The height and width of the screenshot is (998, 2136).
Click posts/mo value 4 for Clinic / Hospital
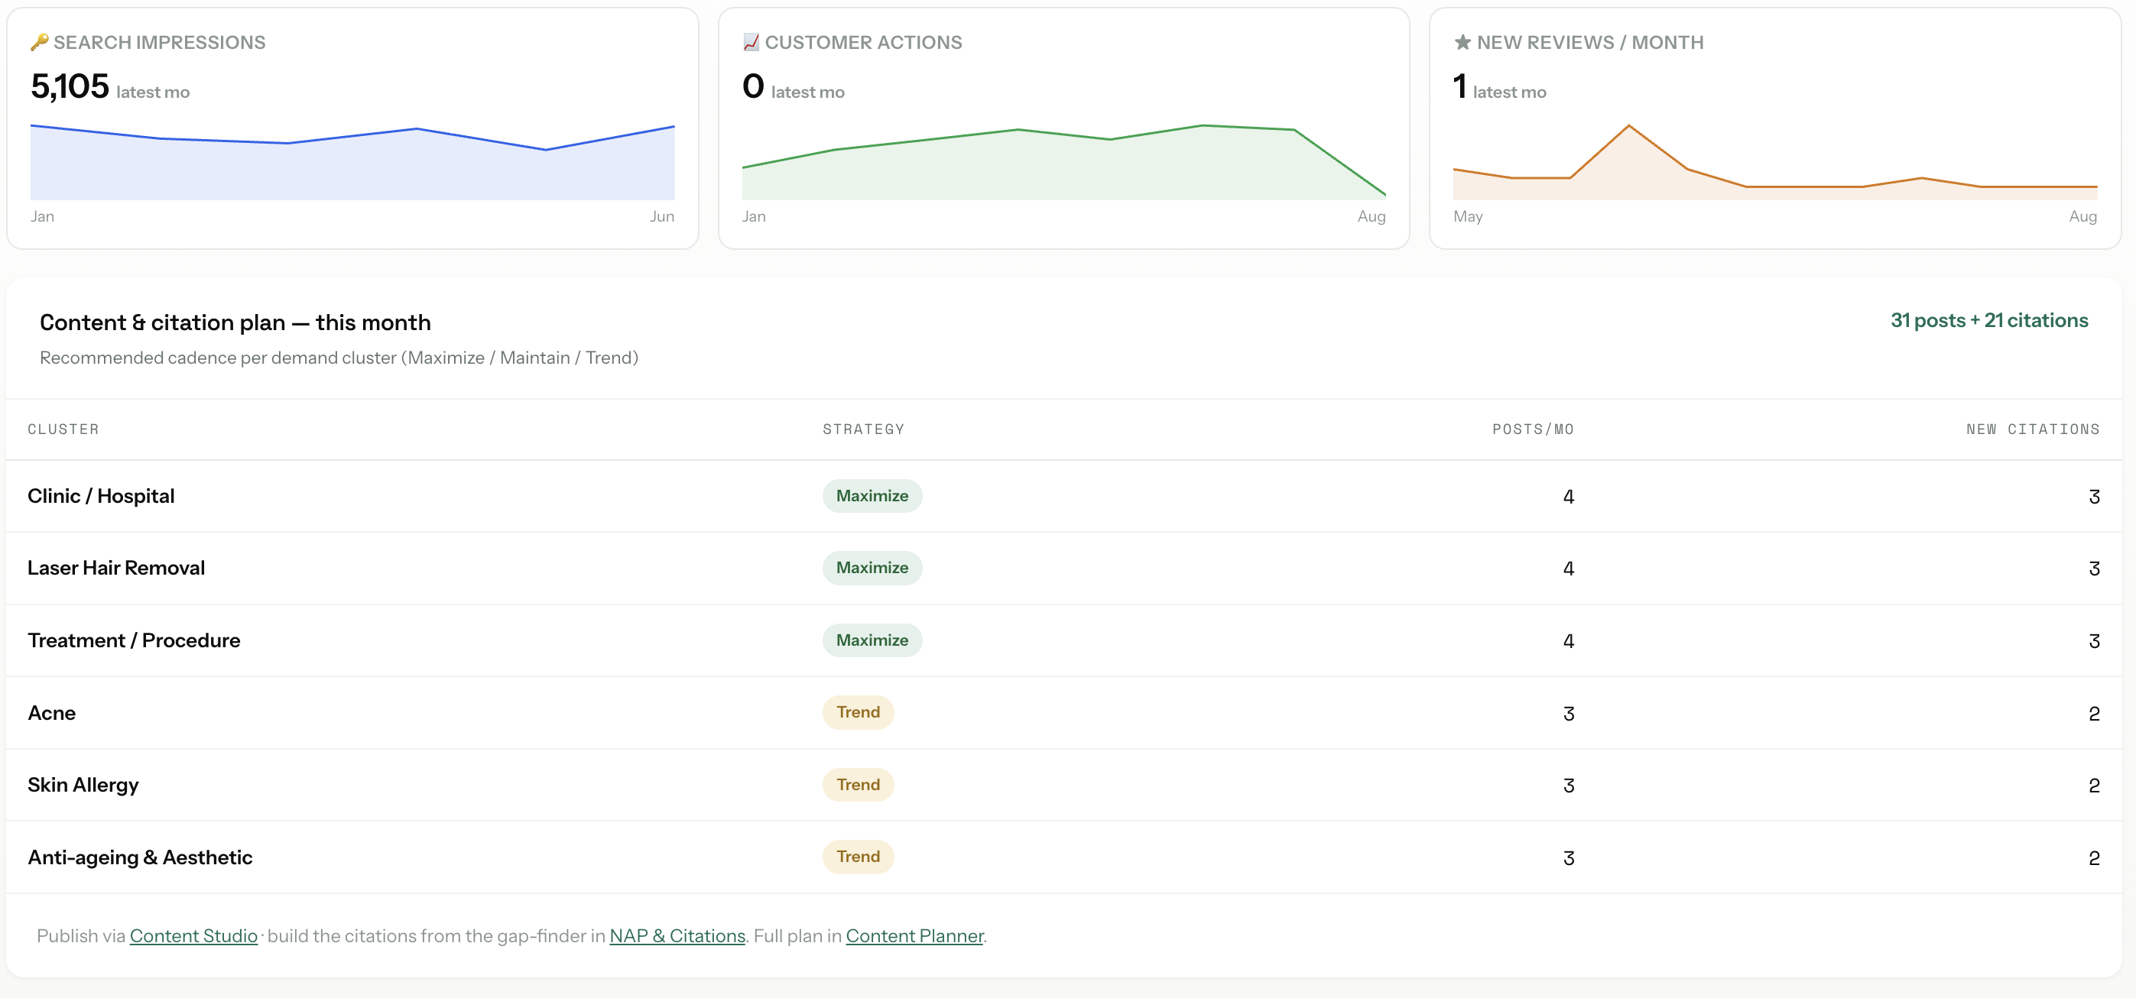click(x=1568, y=497)
